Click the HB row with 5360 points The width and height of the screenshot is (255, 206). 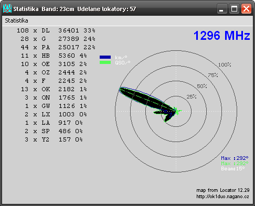[x=54, y=56]
